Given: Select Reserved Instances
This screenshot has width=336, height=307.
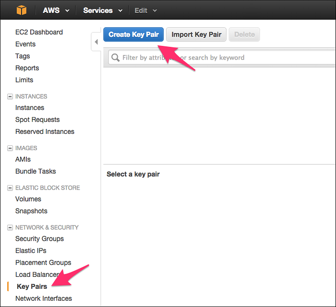Looking at the screenshot, I should pos(45,131).
